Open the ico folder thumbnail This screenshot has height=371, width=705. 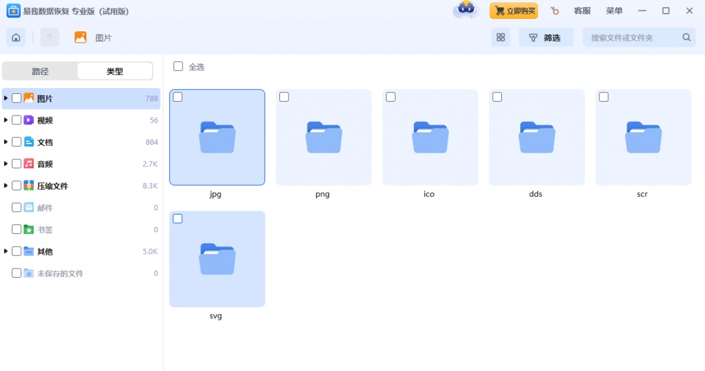[430, 138]
